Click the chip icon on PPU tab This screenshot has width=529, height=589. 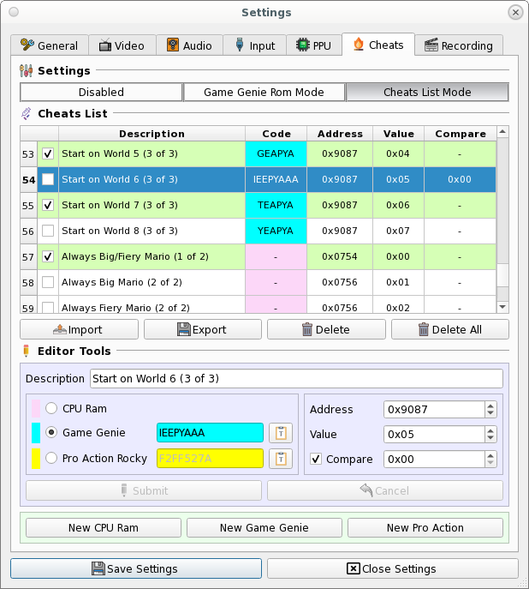[x=302, y=45]
